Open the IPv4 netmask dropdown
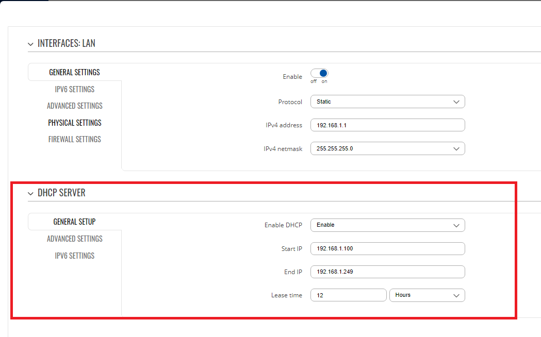 pyautogui.click(x=387, y=149)
